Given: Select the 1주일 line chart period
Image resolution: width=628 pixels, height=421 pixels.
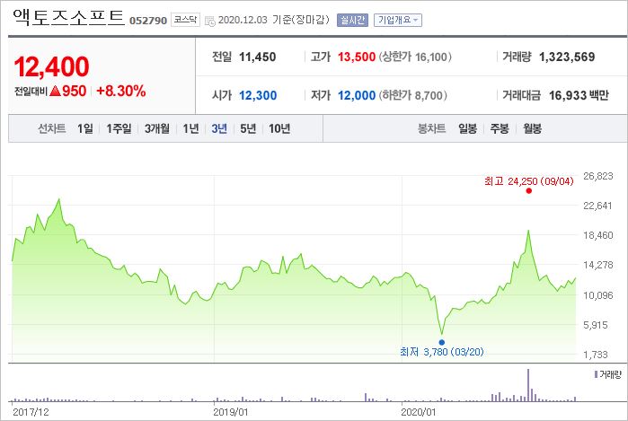Looking at the screenshot, I should [x=119, y=128].
